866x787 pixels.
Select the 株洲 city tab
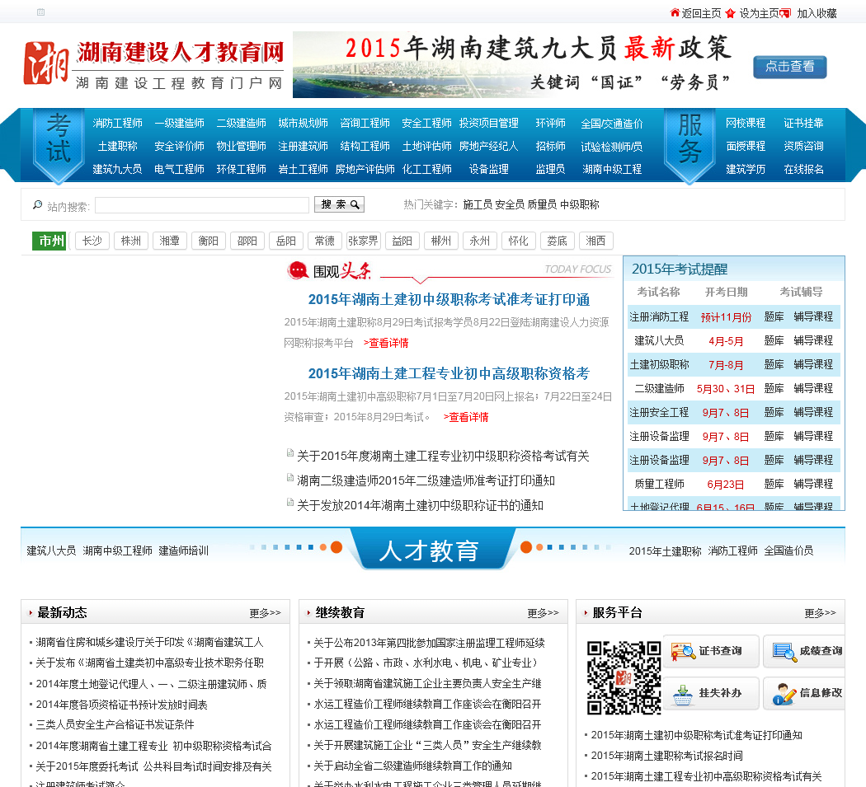point(131,241)
